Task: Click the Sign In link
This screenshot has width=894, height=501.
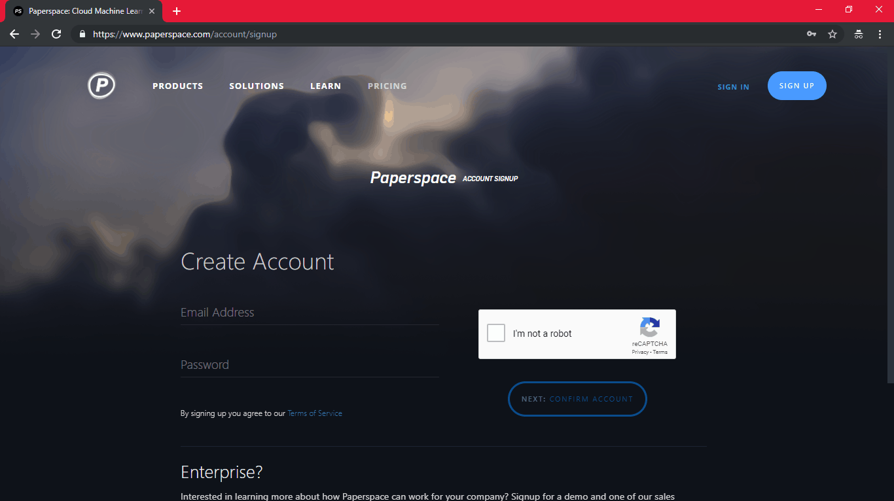Action: click(733, 87)
